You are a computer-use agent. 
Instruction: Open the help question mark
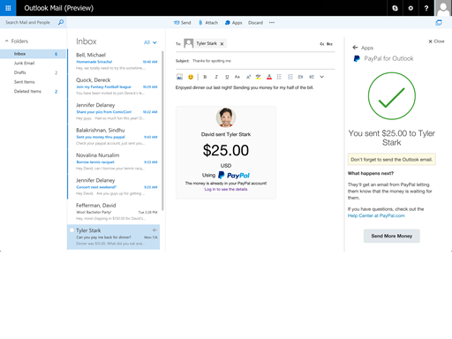(x=426, y=8)
